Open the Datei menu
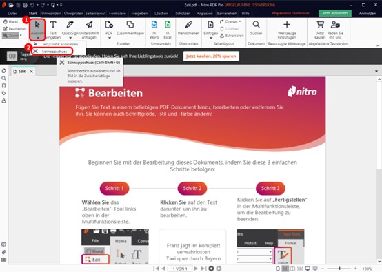 point(12,13)
